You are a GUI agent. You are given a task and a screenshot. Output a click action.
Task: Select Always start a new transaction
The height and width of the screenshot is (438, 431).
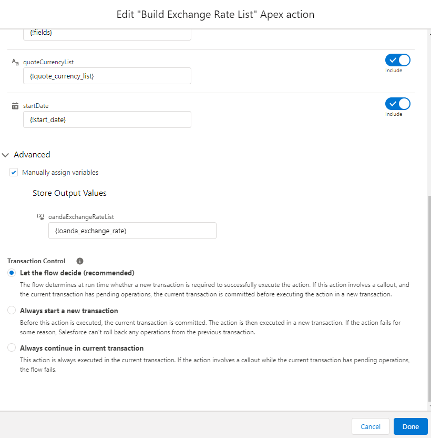tap(12, 311)
